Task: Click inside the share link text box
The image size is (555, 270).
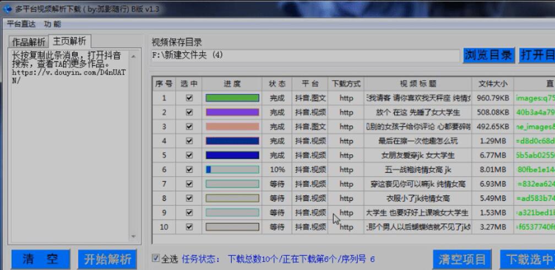Action: [x=69, y=145]
